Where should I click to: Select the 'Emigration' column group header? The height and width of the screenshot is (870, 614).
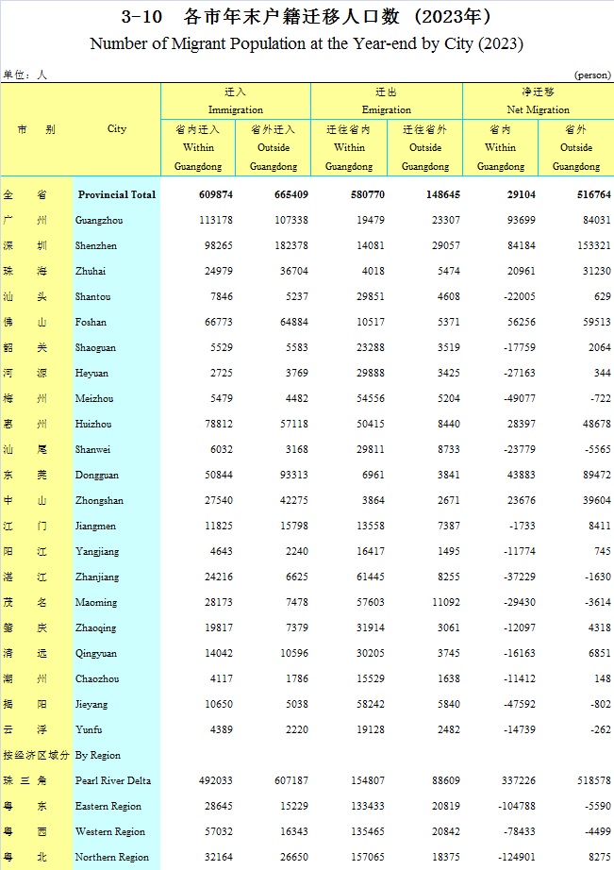(387, 109)
